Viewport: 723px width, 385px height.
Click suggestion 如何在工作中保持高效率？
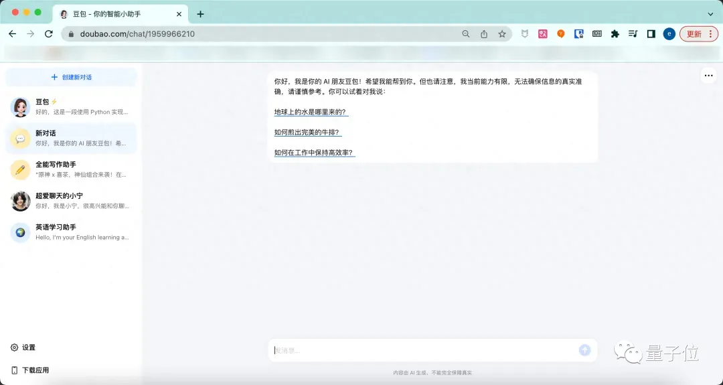(314, 153)
